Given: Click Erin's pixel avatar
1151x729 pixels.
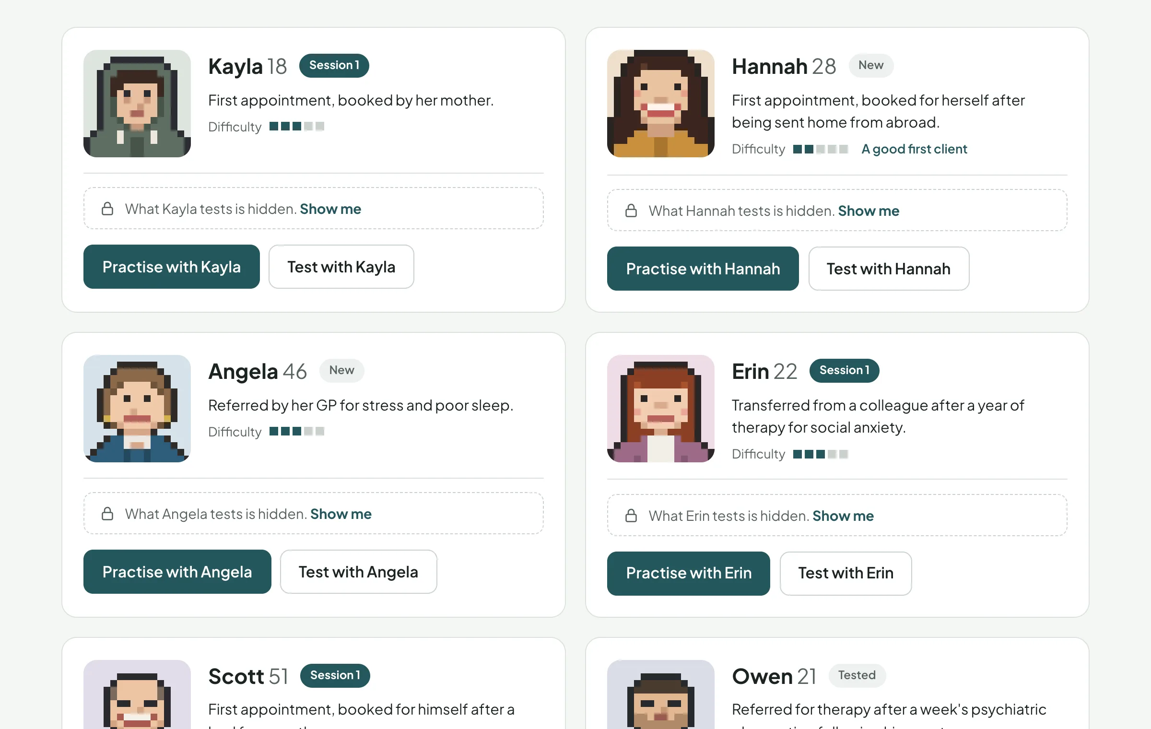Looking at the screenshot, I should pyautogui.click(x=661, y=409).
